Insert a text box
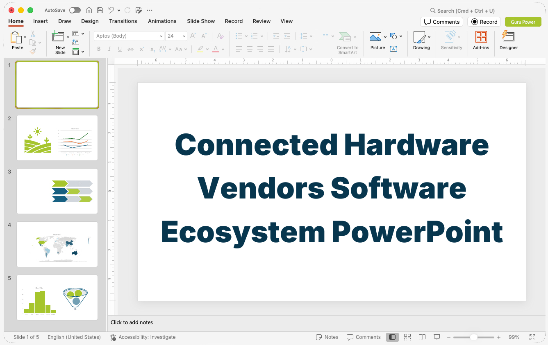The width and height of the screenshot is (548, 345). (393, 49)
